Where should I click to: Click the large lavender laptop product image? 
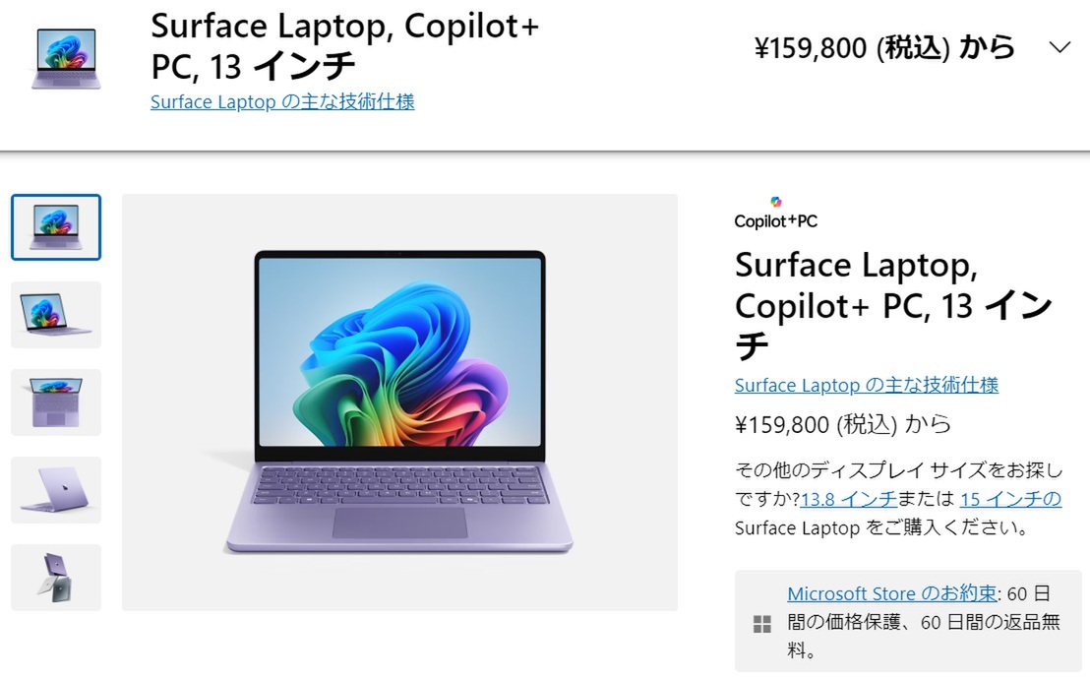tap(399, 402)
